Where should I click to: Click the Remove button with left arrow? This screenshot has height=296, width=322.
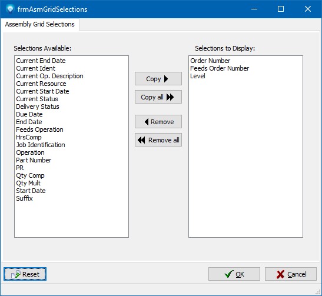pyautogui.click(x=158, y=122)
